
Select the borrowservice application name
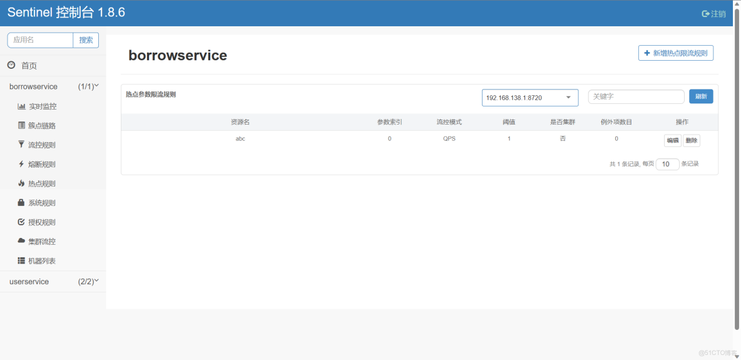point(34,86)
